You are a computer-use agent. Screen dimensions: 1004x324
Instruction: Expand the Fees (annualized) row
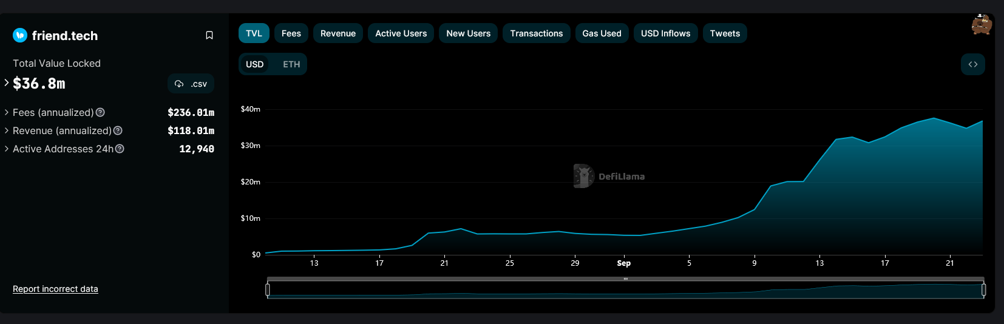point(7,112)
